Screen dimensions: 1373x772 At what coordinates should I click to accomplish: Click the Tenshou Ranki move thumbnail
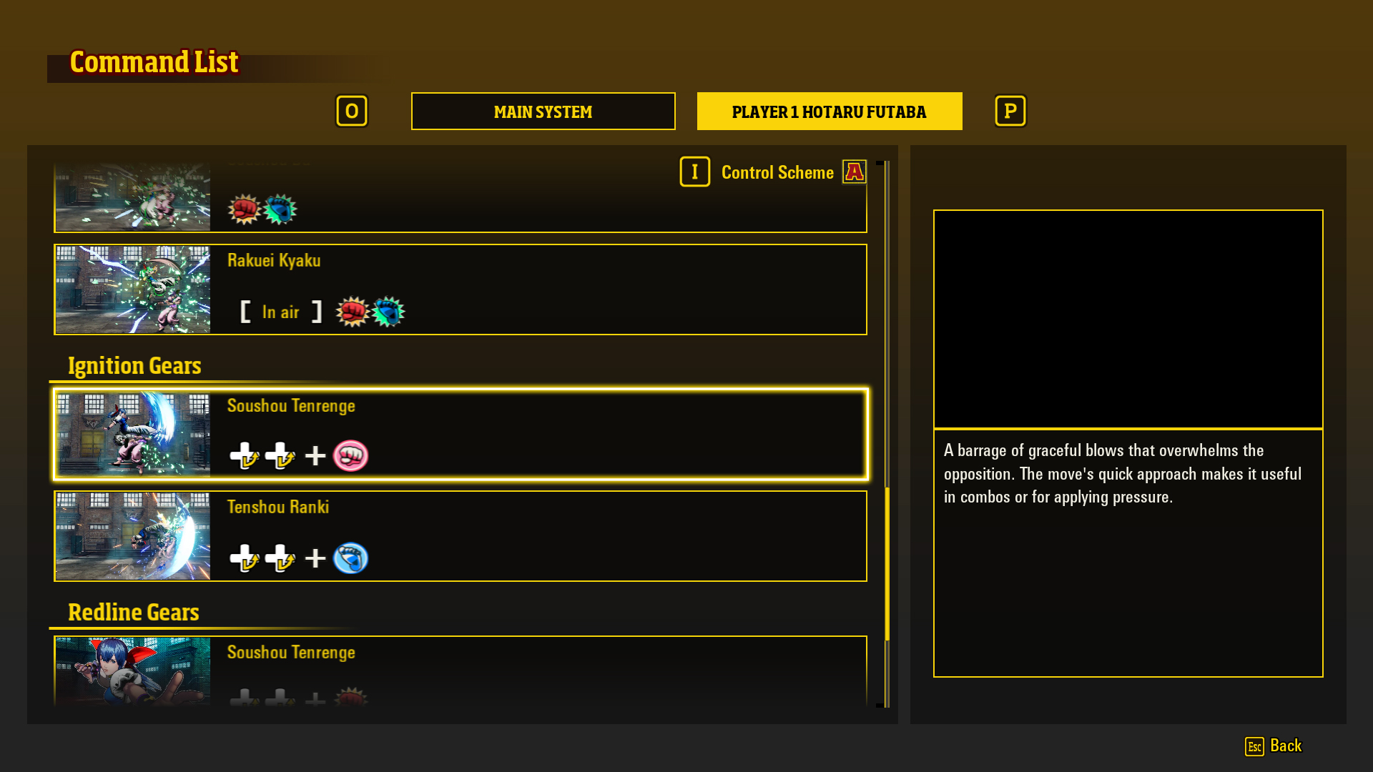(133, 536)
